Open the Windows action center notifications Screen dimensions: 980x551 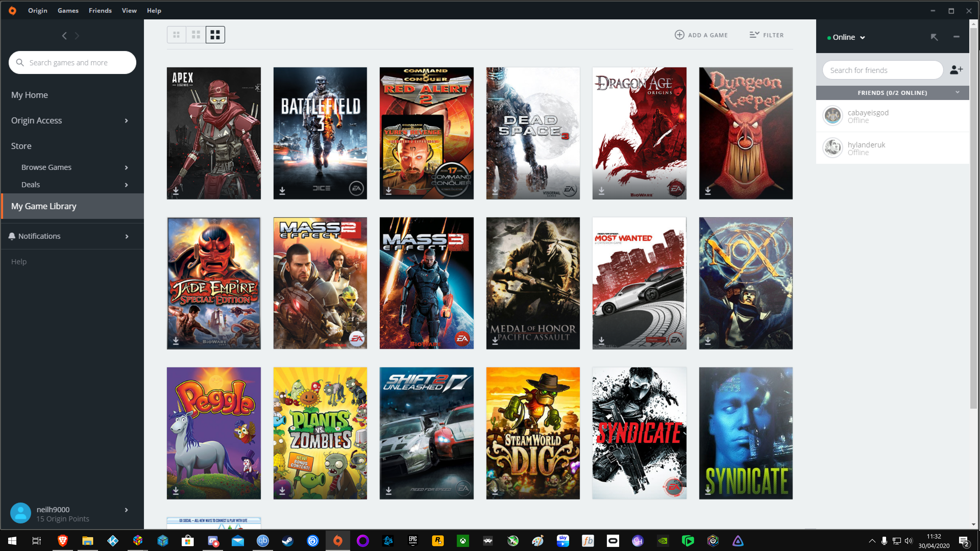964,541
